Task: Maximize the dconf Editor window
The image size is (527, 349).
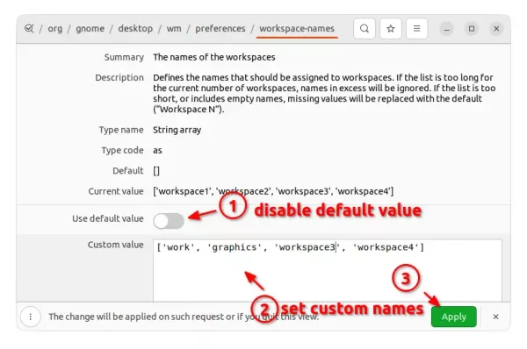Action: (472, 29)
